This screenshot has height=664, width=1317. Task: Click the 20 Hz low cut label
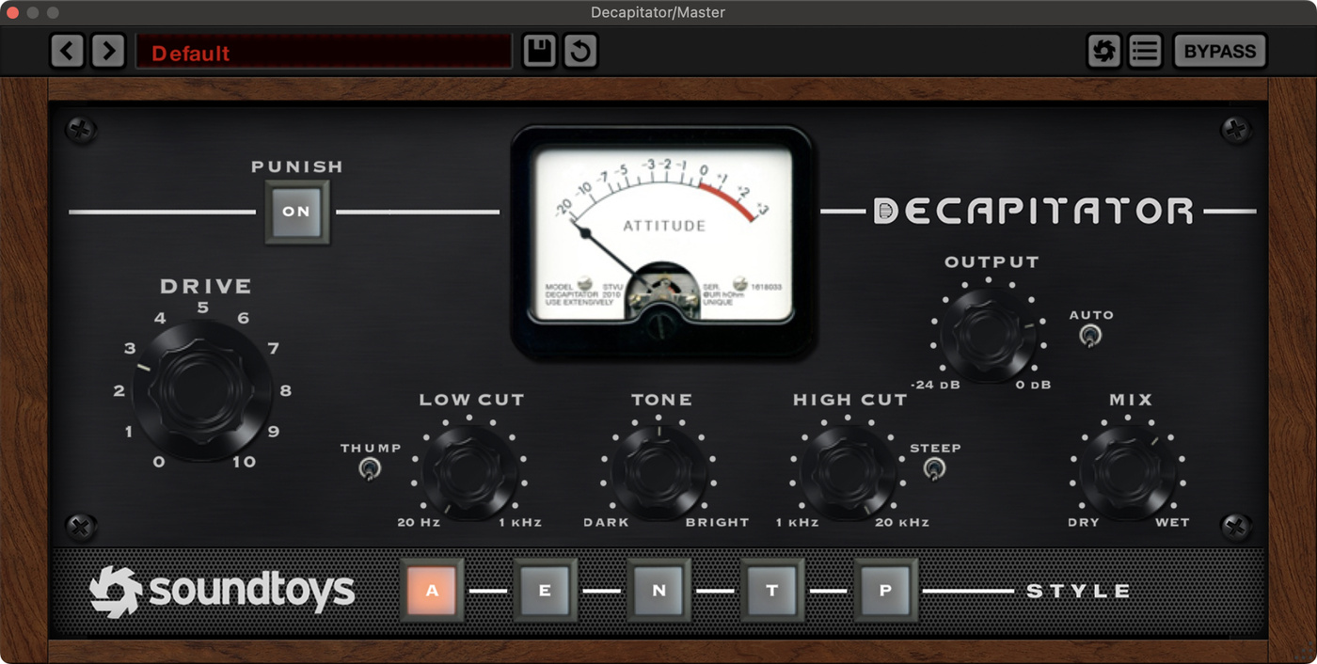click(x=419, y=522)
